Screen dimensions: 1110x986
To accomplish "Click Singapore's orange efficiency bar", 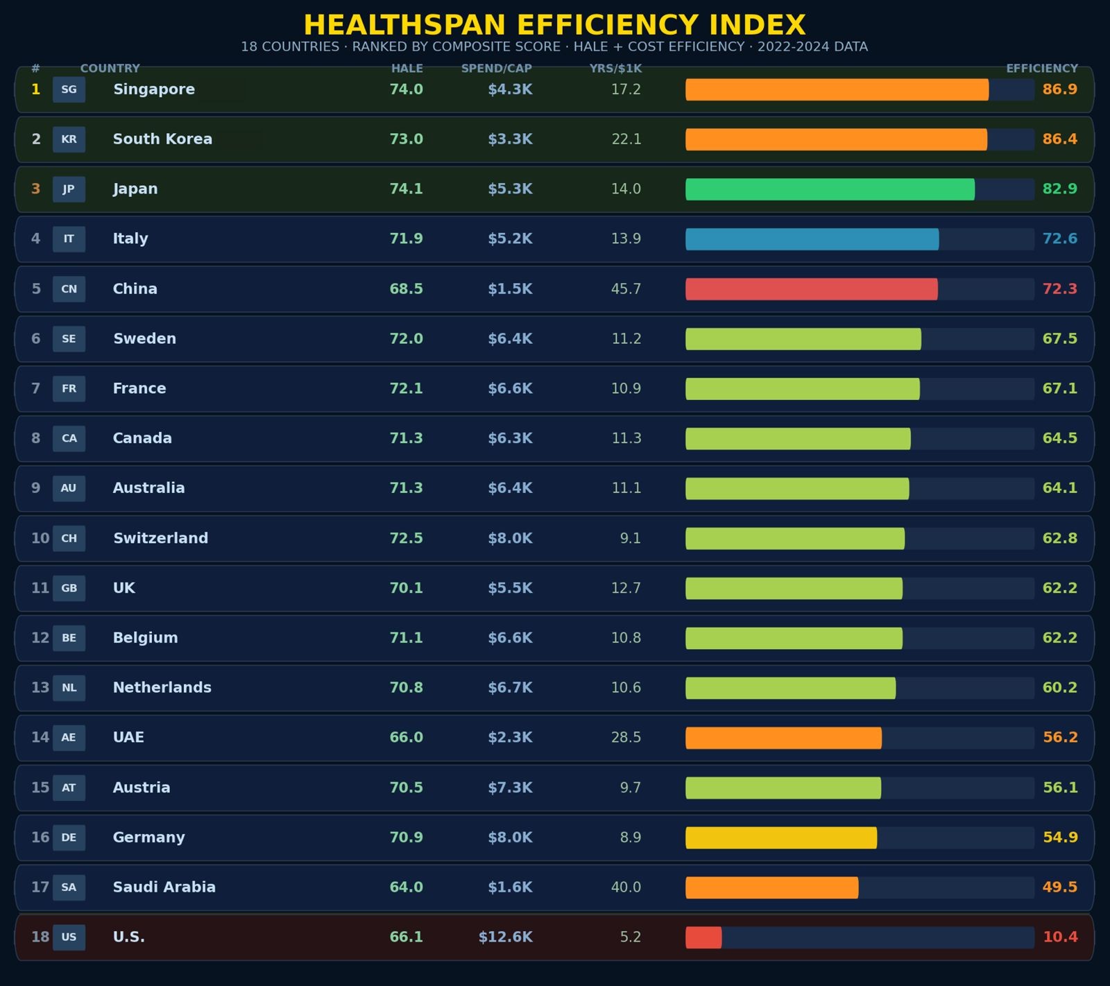I will click(x=837, y=89).
